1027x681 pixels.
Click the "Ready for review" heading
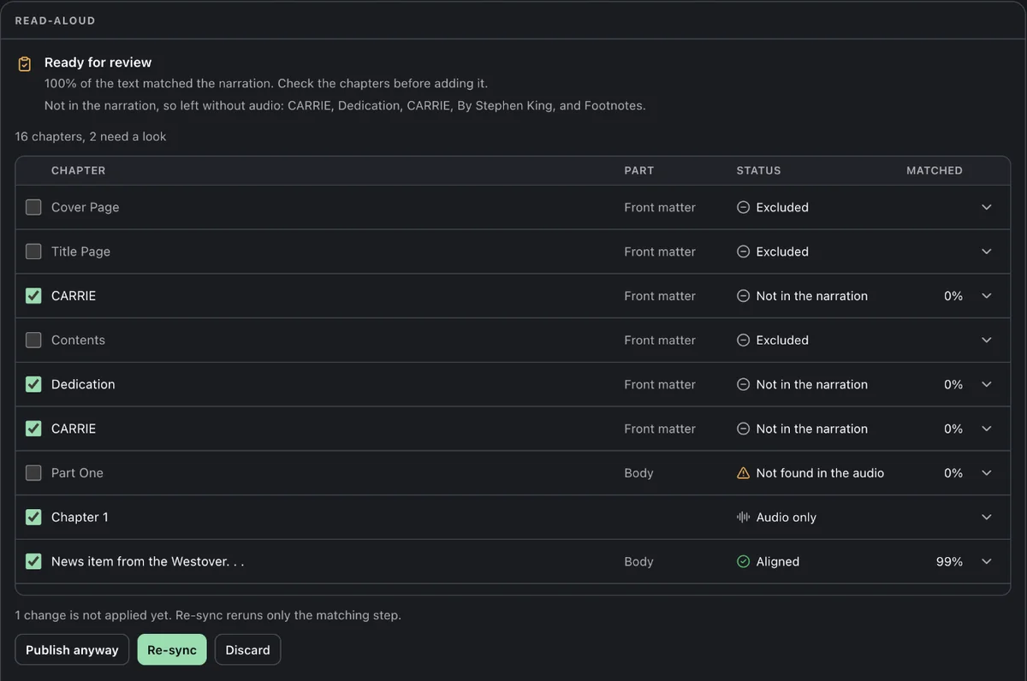pos(98,62)
